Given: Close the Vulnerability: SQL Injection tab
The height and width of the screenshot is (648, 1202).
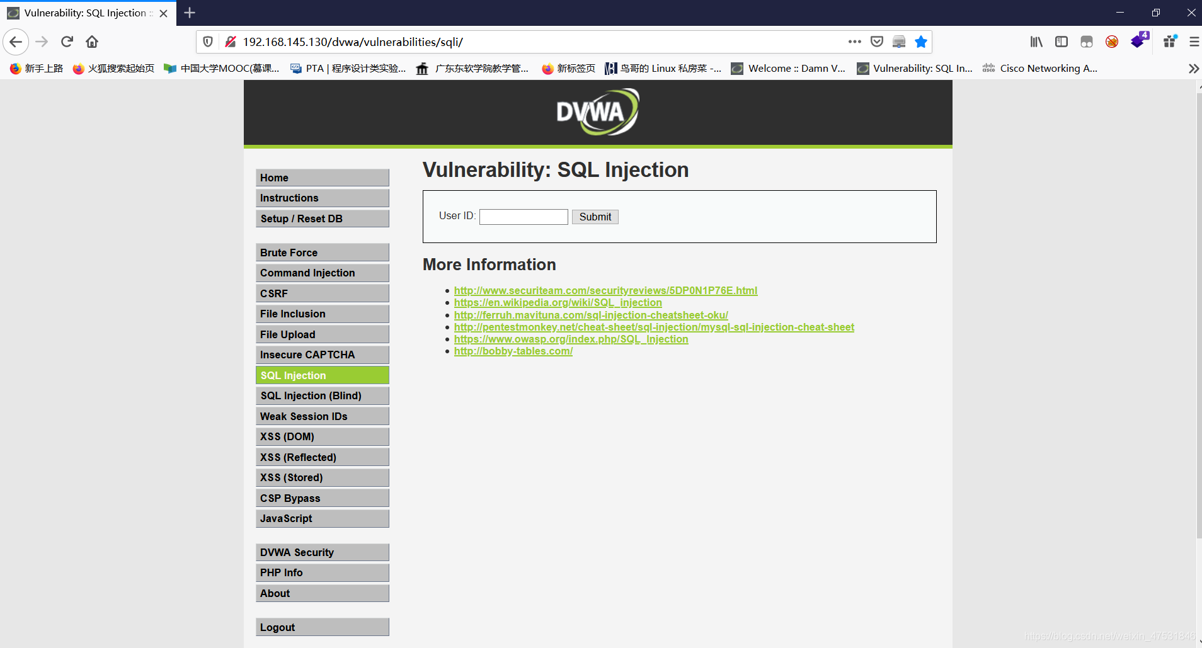Looking at the screenshot, I should click(x=164, y=13).
